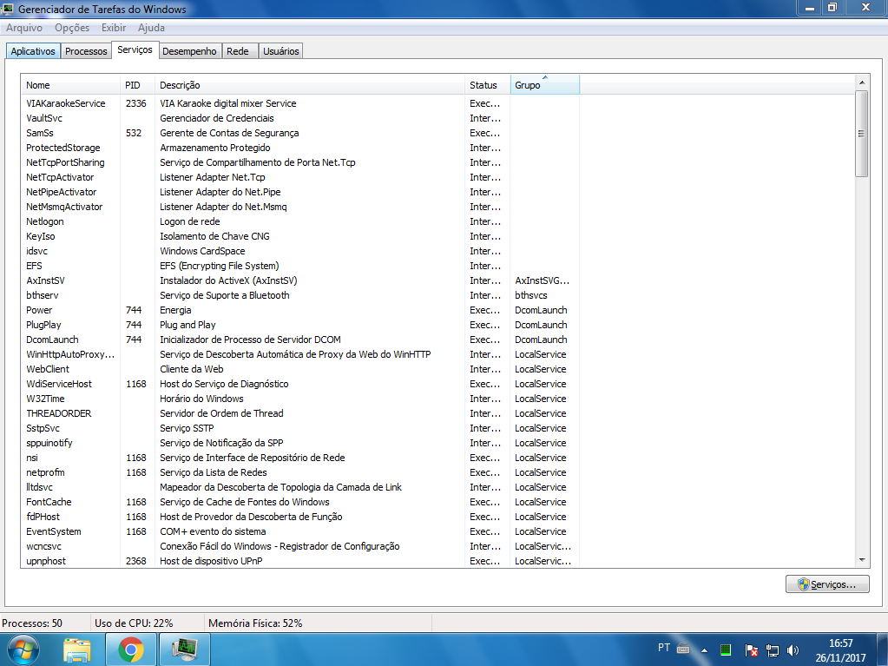Open Google Chrome from the taskbar

pos(131,650)
